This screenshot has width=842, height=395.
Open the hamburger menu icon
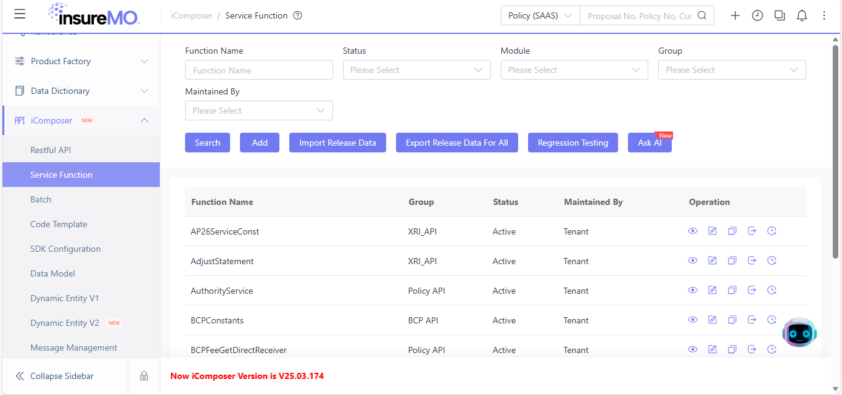[20, 14]
